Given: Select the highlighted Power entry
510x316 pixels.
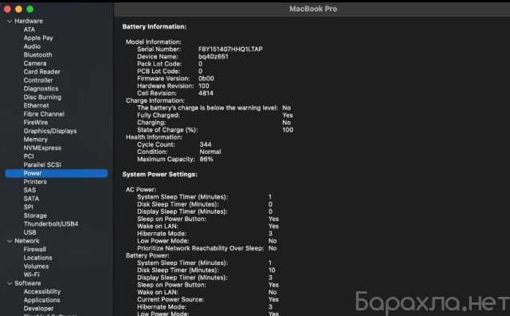Looking at the screenshot, I should 56,173.
